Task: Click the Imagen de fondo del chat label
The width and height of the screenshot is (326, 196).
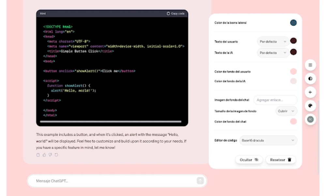Action: click(x=231, y=100)
